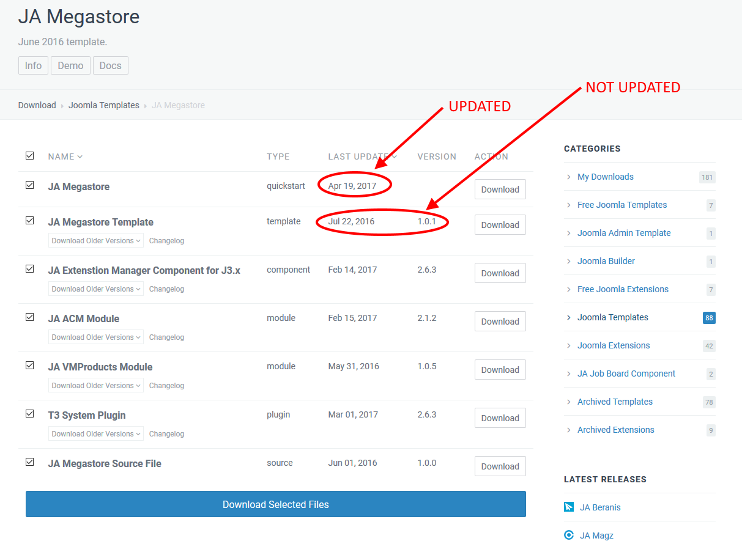Click the VERSION column header

(437, 156)
